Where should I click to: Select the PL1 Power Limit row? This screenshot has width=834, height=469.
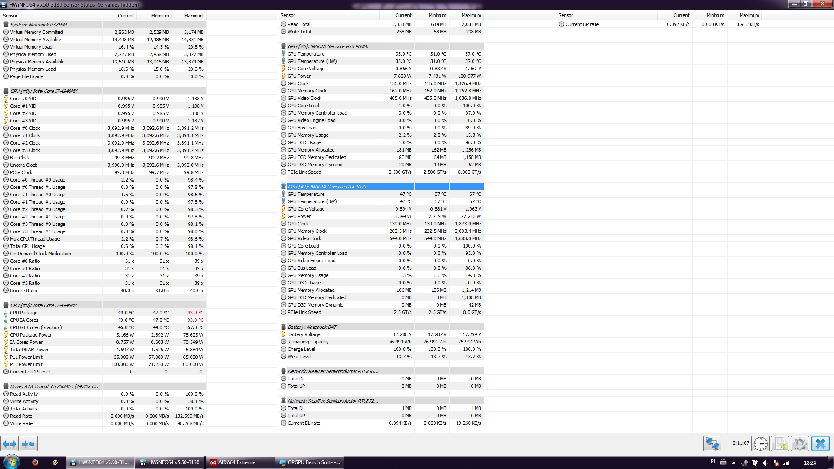(103, 357)
